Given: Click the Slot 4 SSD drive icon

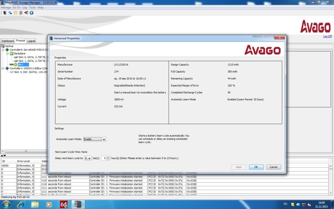Looking at the screenshot, I should pos(11,72).
